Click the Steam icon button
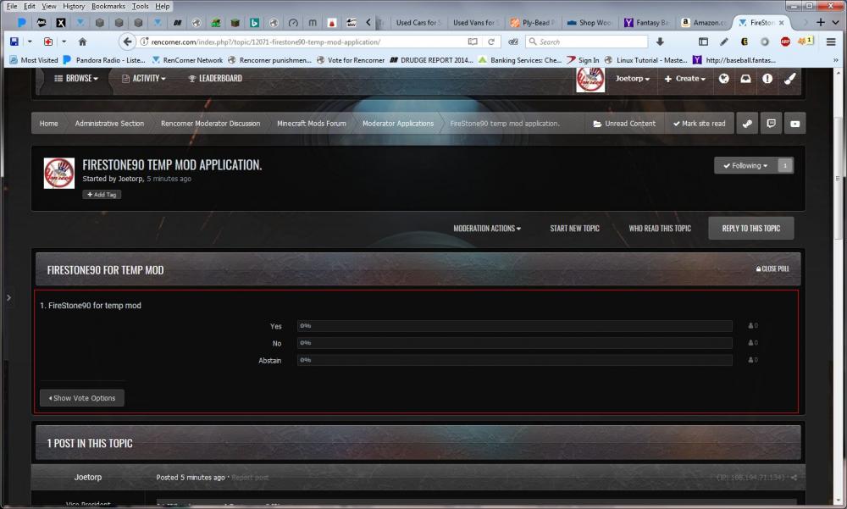Viewport: 847px width, 509px height. pyautogui.click(x=747, y=124)
